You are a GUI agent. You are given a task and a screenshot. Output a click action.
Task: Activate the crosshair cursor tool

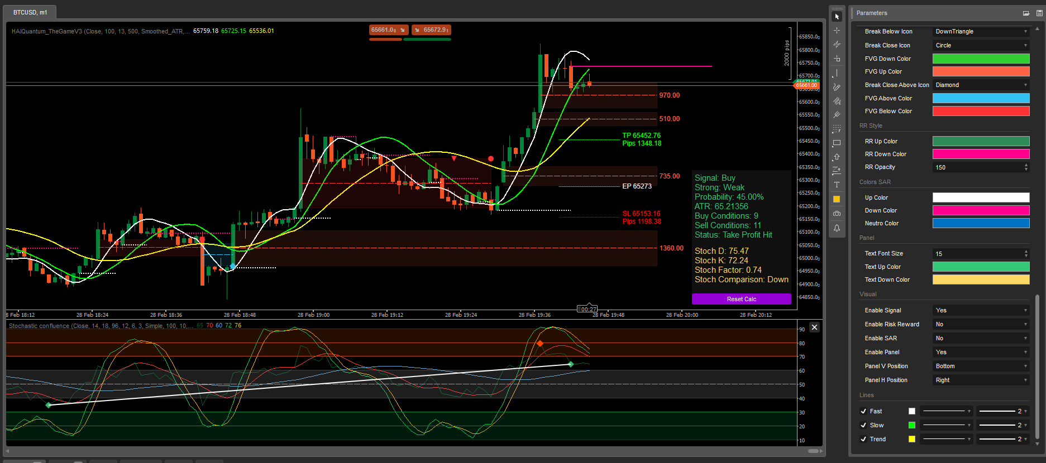coord(837,31)
